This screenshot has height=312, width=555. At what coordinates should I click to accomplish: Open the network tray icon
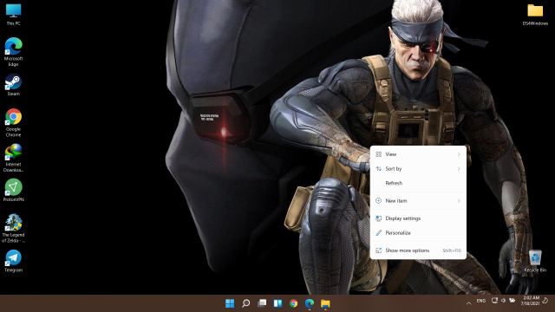(x=494, y=301)
